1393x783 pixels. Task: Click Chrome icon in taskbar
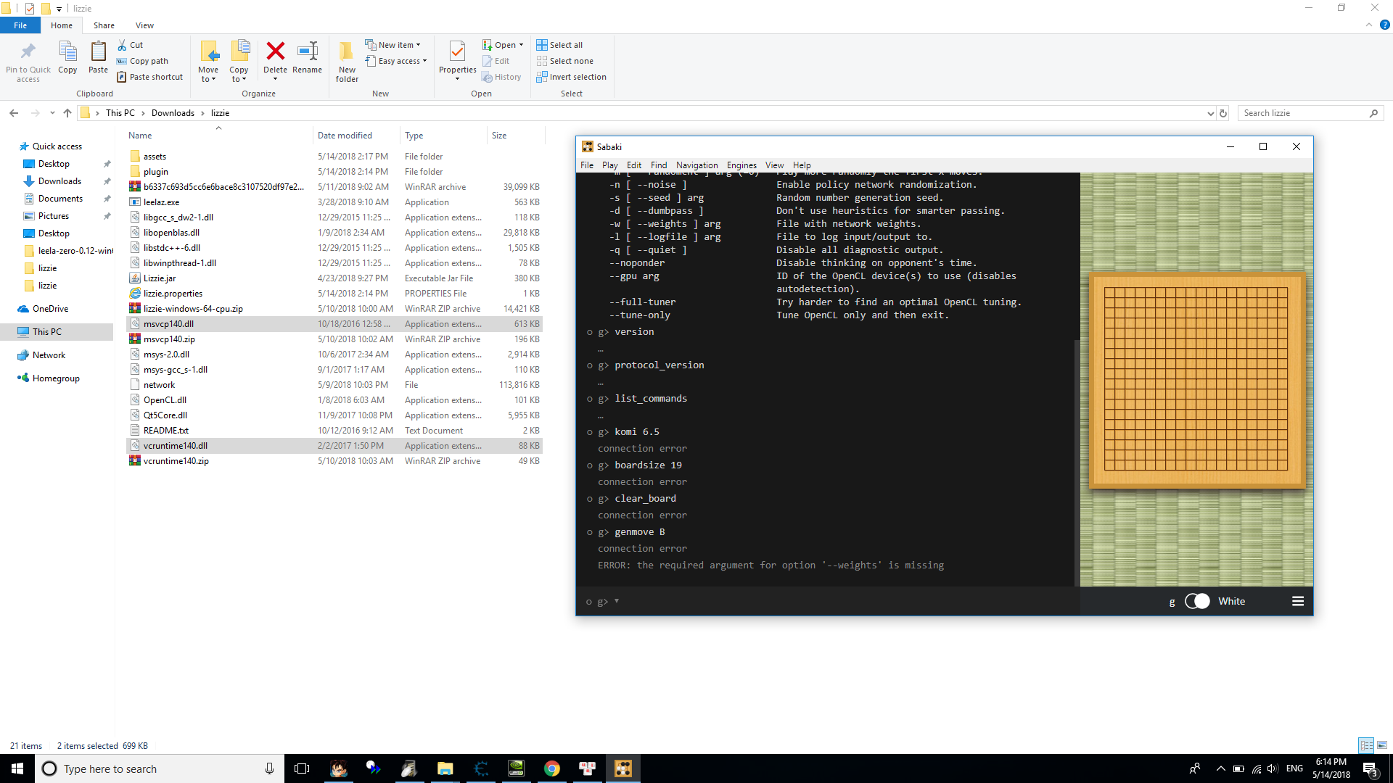[x=551, y=768]
